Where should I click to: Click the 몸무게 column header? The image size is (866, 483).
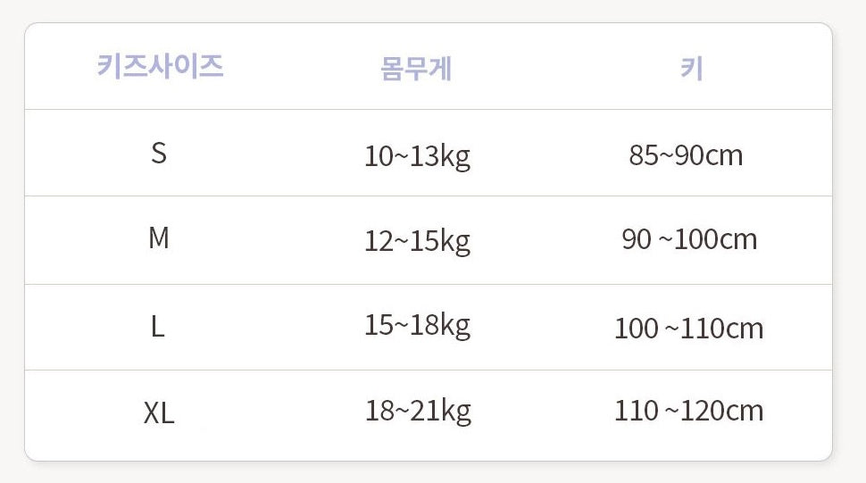click(x=416, y=69)
